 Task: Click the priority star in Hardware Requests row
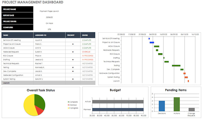pos(73,52)
